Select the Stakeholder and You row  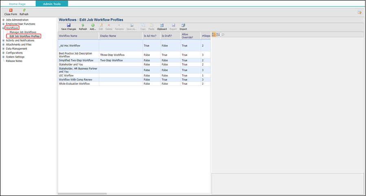coord(134,64)
